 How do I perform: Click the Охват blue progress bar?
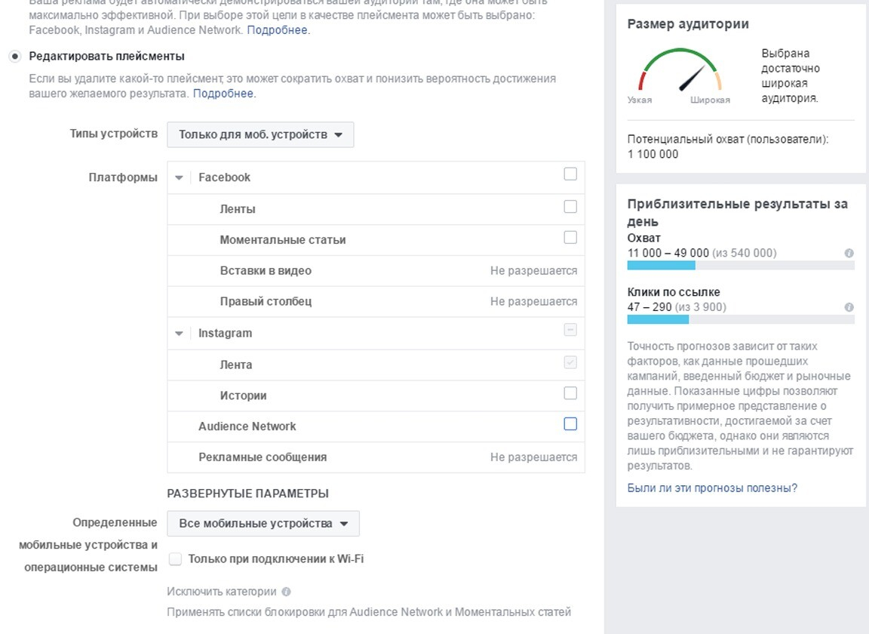[661, 266]
